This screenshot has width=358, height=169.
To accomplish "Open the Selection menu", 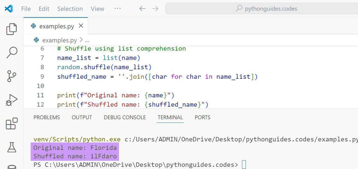I will [70, 9].
